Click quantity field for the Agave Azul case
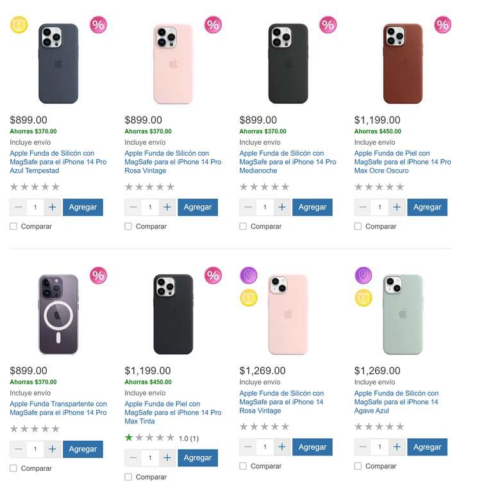The height and width of the screenshot is (492, 477). [x=380, y=447]
